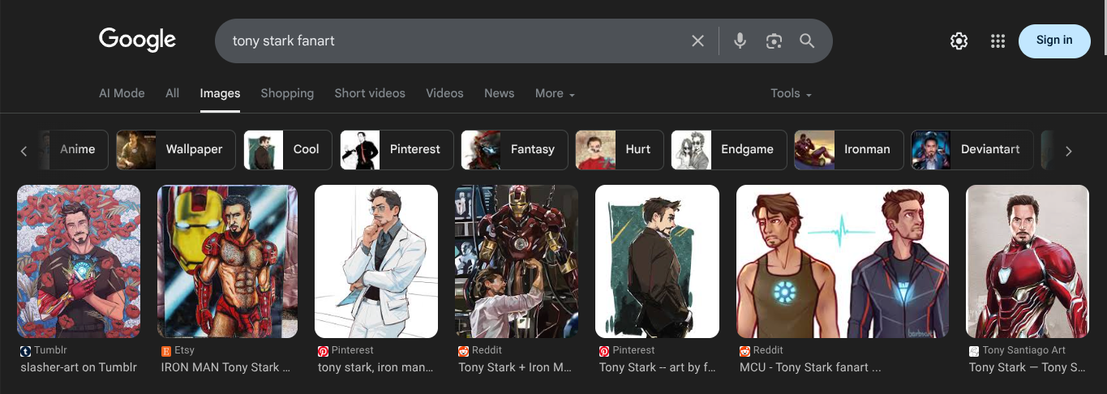Clear the search box text

point(697,41)
